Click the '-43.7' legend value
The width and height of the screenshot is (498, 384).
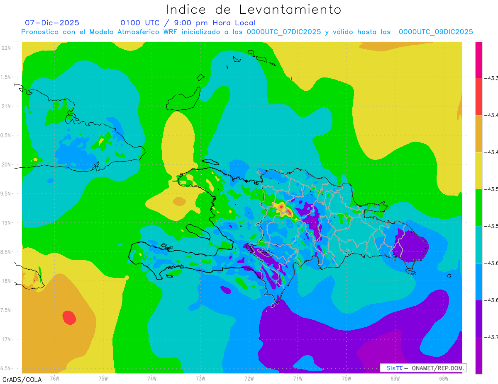[x=492, y=337]
